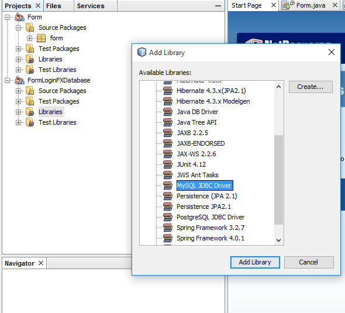Click the Spring Framework 3.2.7 library icon

pos(168,228)
